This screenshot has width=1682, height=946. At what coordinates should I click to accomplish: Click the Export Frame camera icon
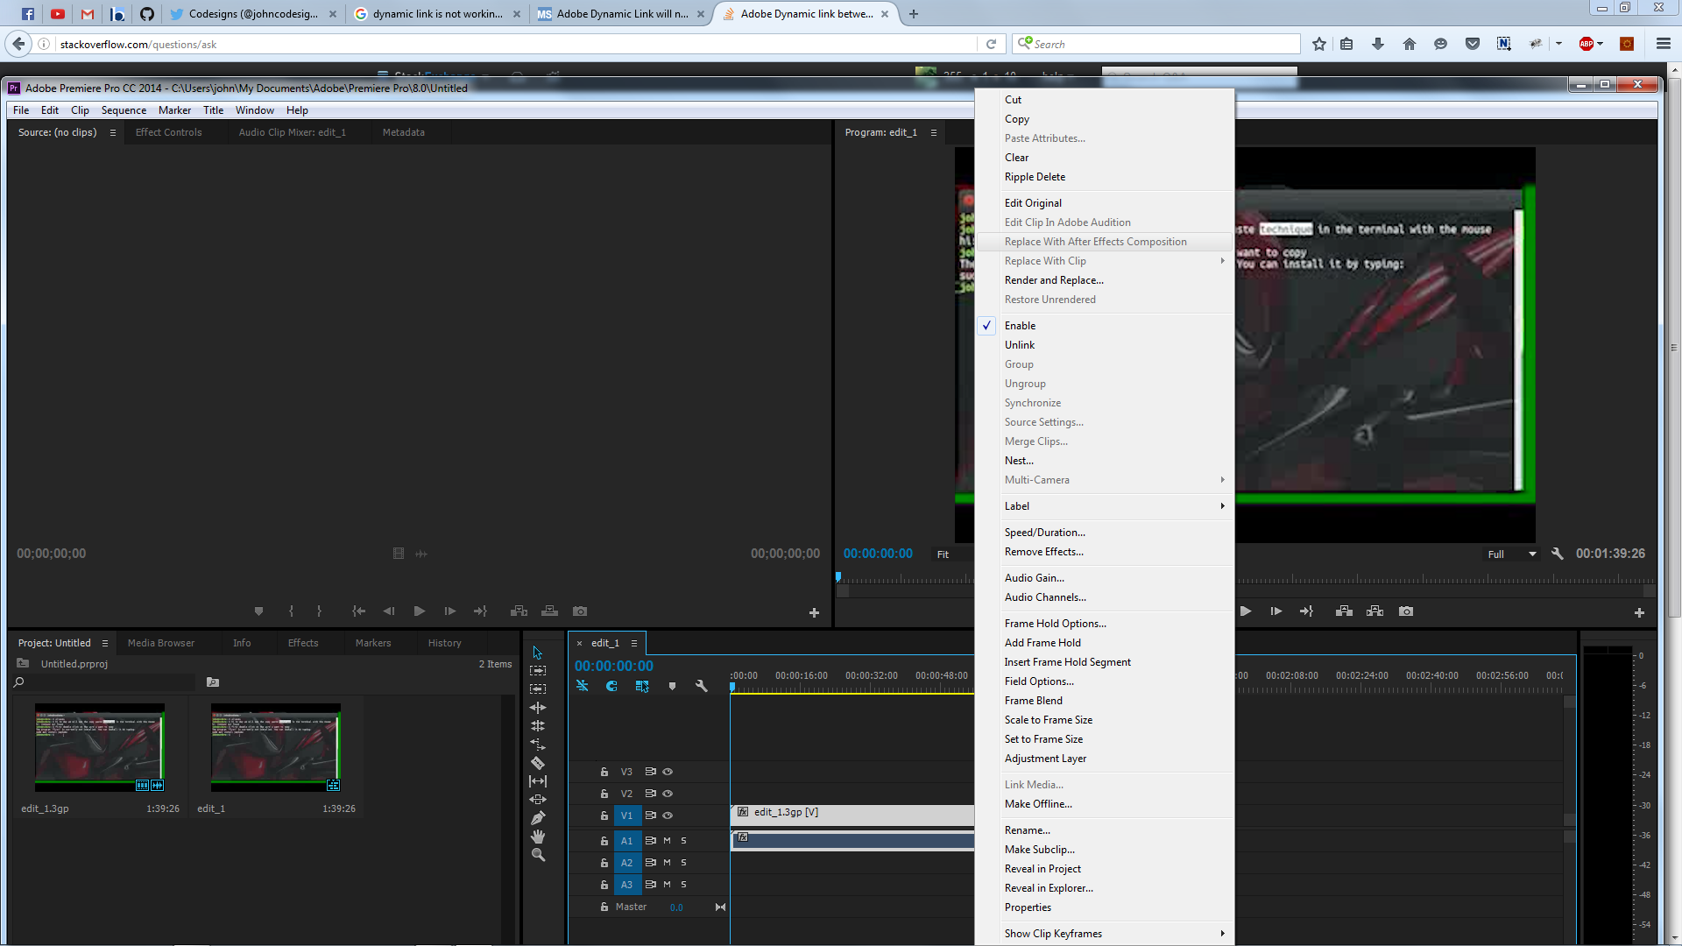(1406, 611)
